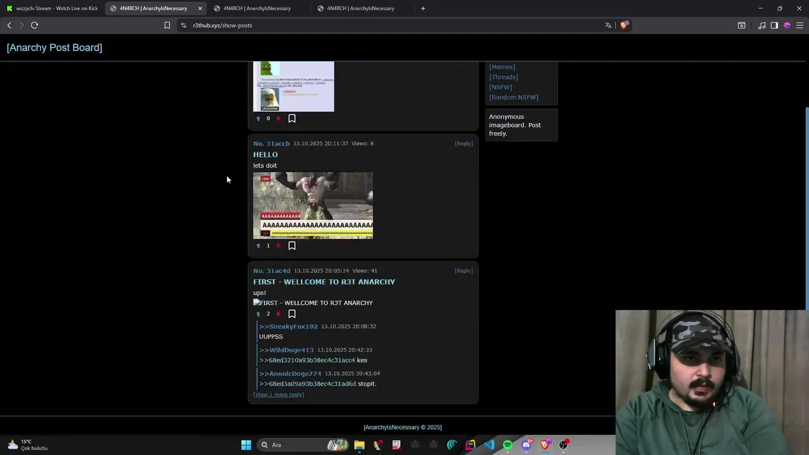809x455 pixels.
Task: Open the tab search icon in the toolbar
Action: 741,25
